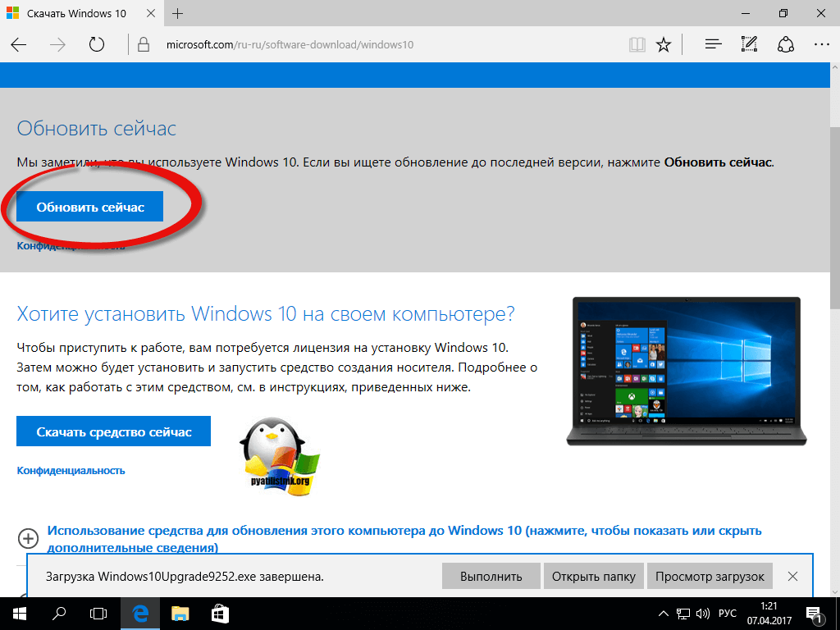Click Открыть папку in download bar
Image resolution: width=840 pixels, height=630 pixels.
594,577
